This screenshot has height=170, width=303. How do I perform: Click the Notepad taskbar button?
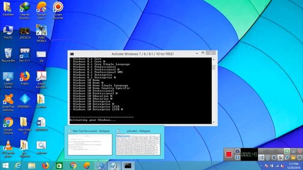[114, 166]
